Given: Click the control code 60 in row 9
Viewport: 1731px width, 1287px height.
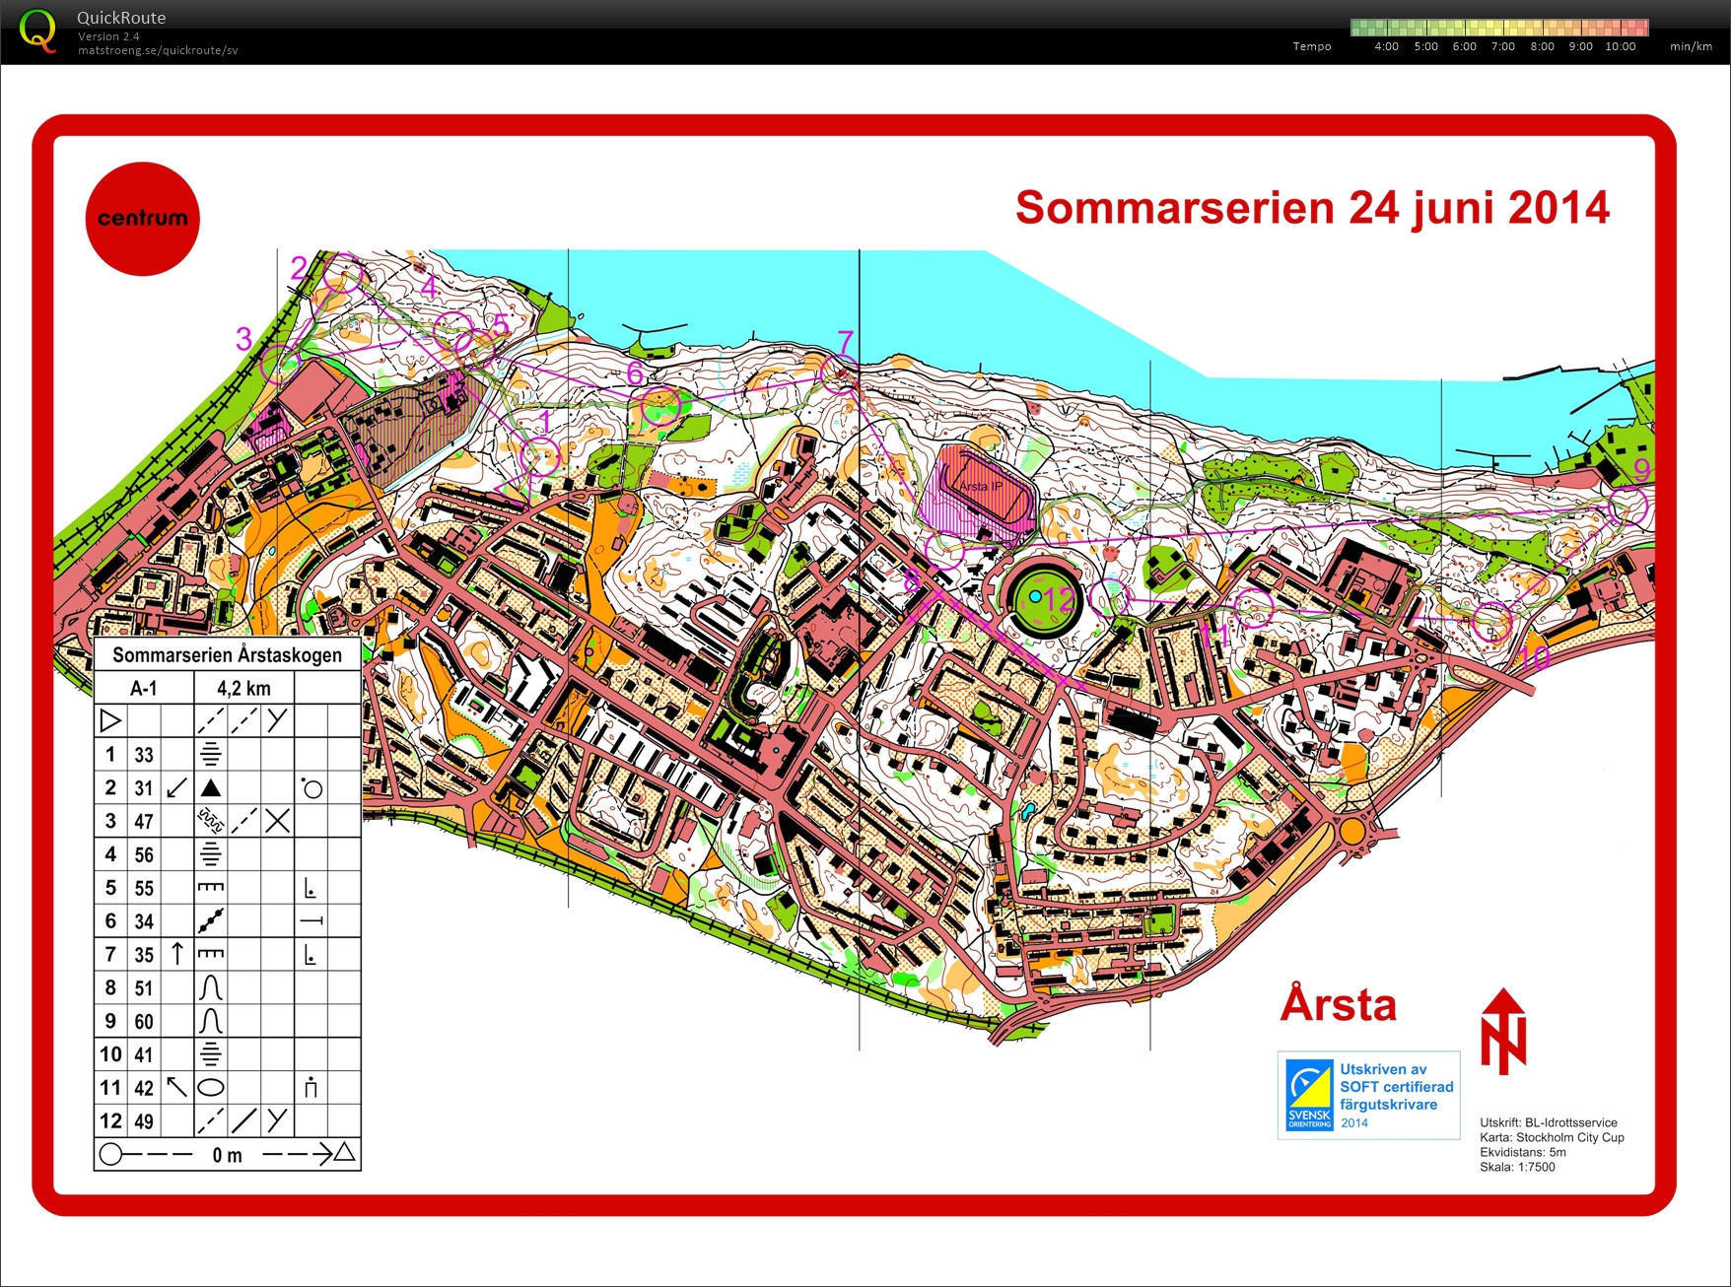Looking at the screenshot, I should [144, 1021].
